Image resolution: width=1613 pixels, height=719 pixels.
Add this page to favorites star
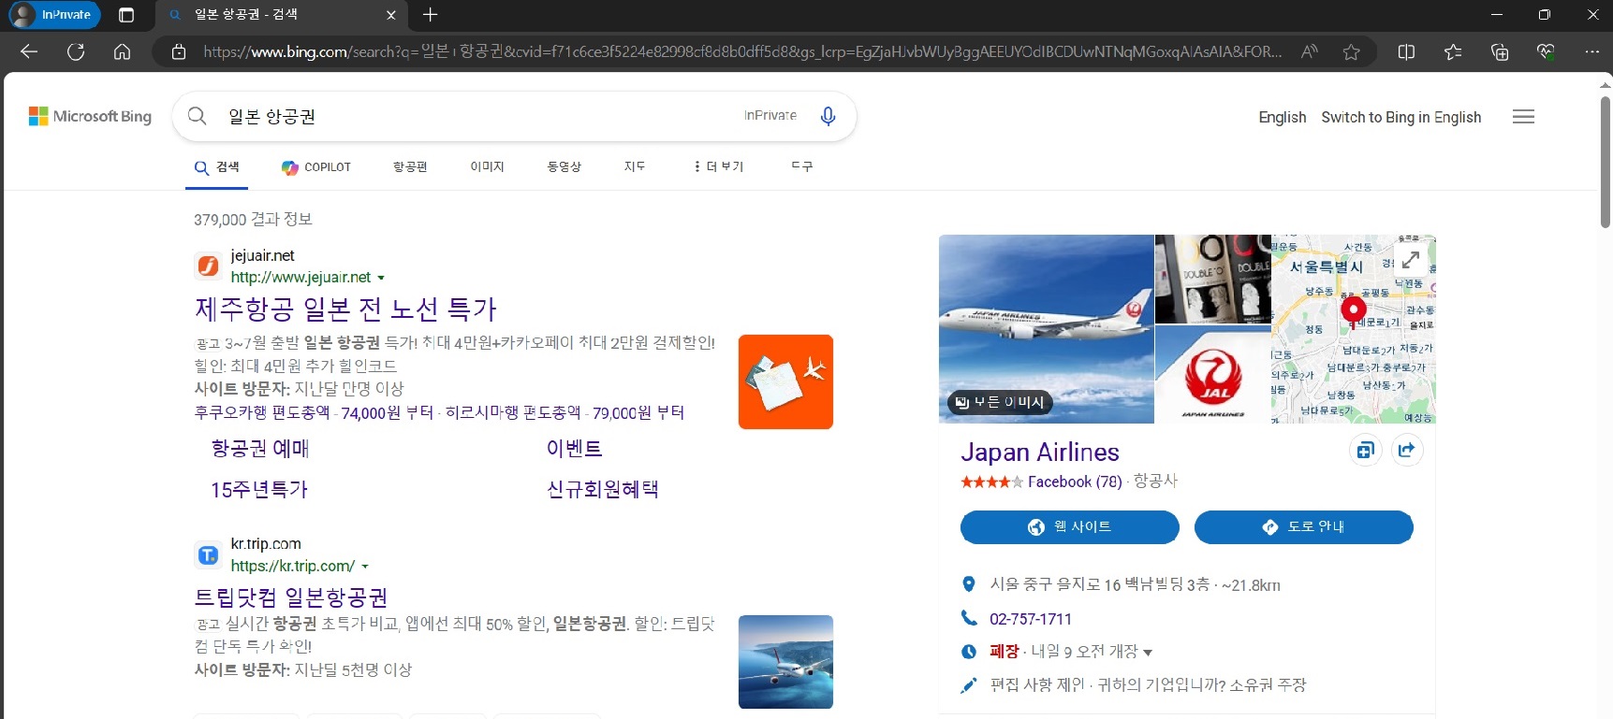pos(1351,52)
